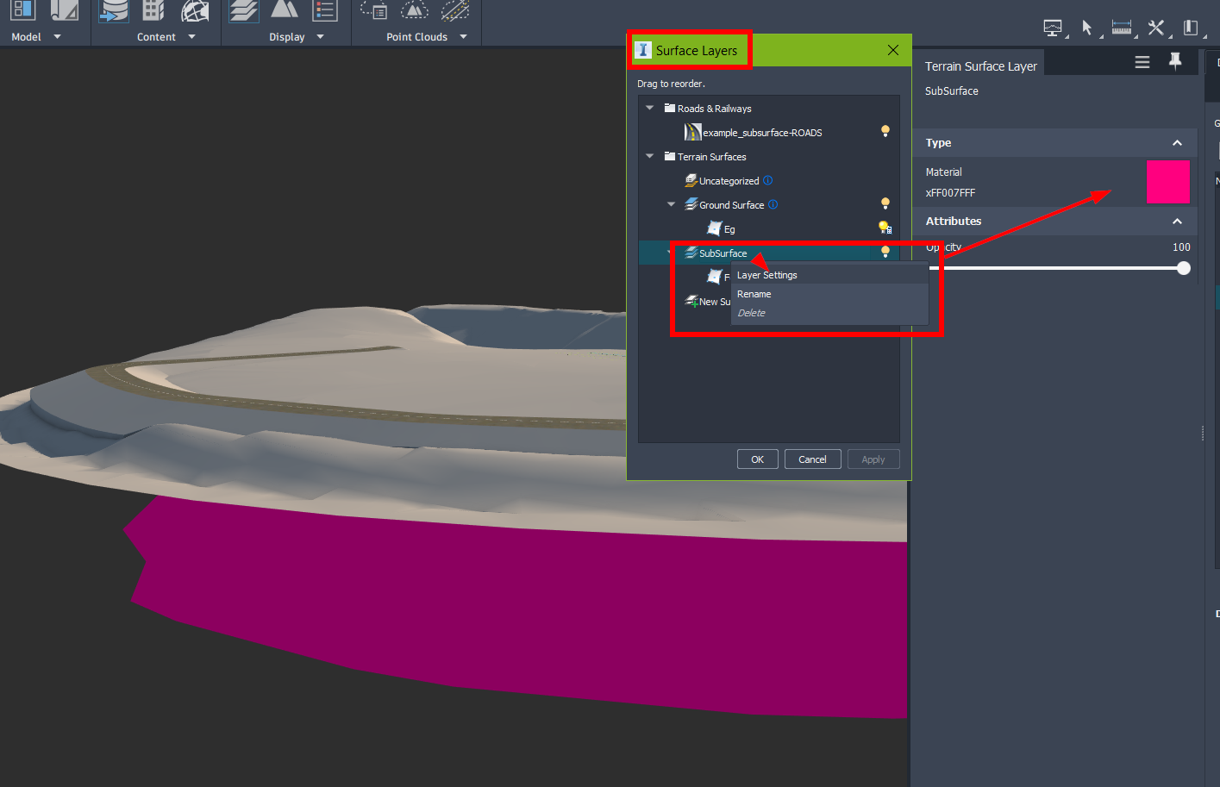Screen dimensions: 1220x787
Task: Open Layer Settings from the context menu
Action: pyautogui.click(x=766, y=274)
